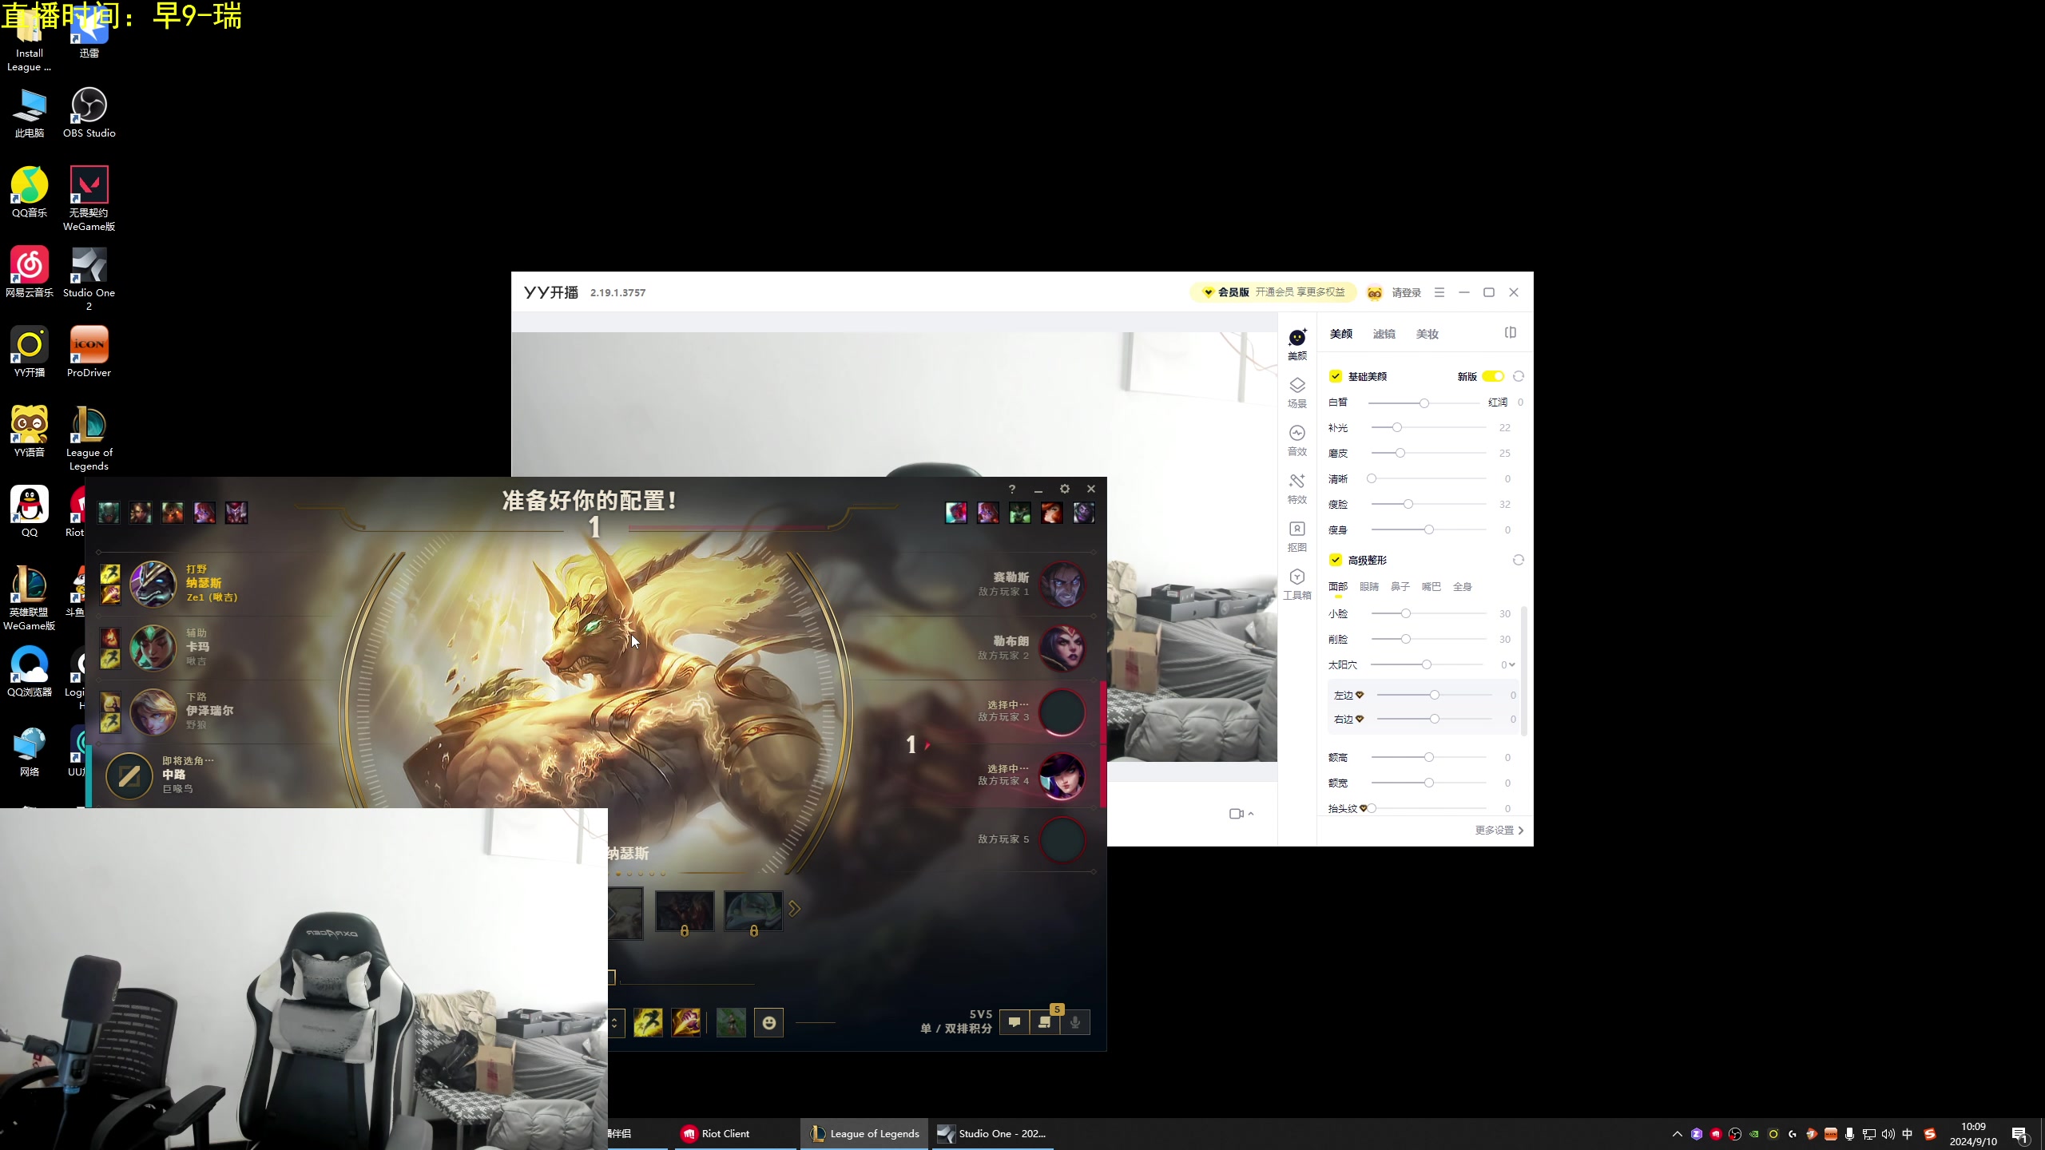
Task: Toggle the League voice microphone button
Action: tap(1075, 1022)
